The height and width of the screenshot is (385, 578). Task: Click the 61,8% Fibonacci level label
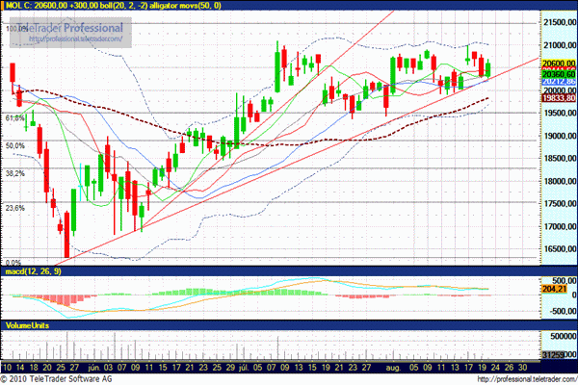coord(14,118)
